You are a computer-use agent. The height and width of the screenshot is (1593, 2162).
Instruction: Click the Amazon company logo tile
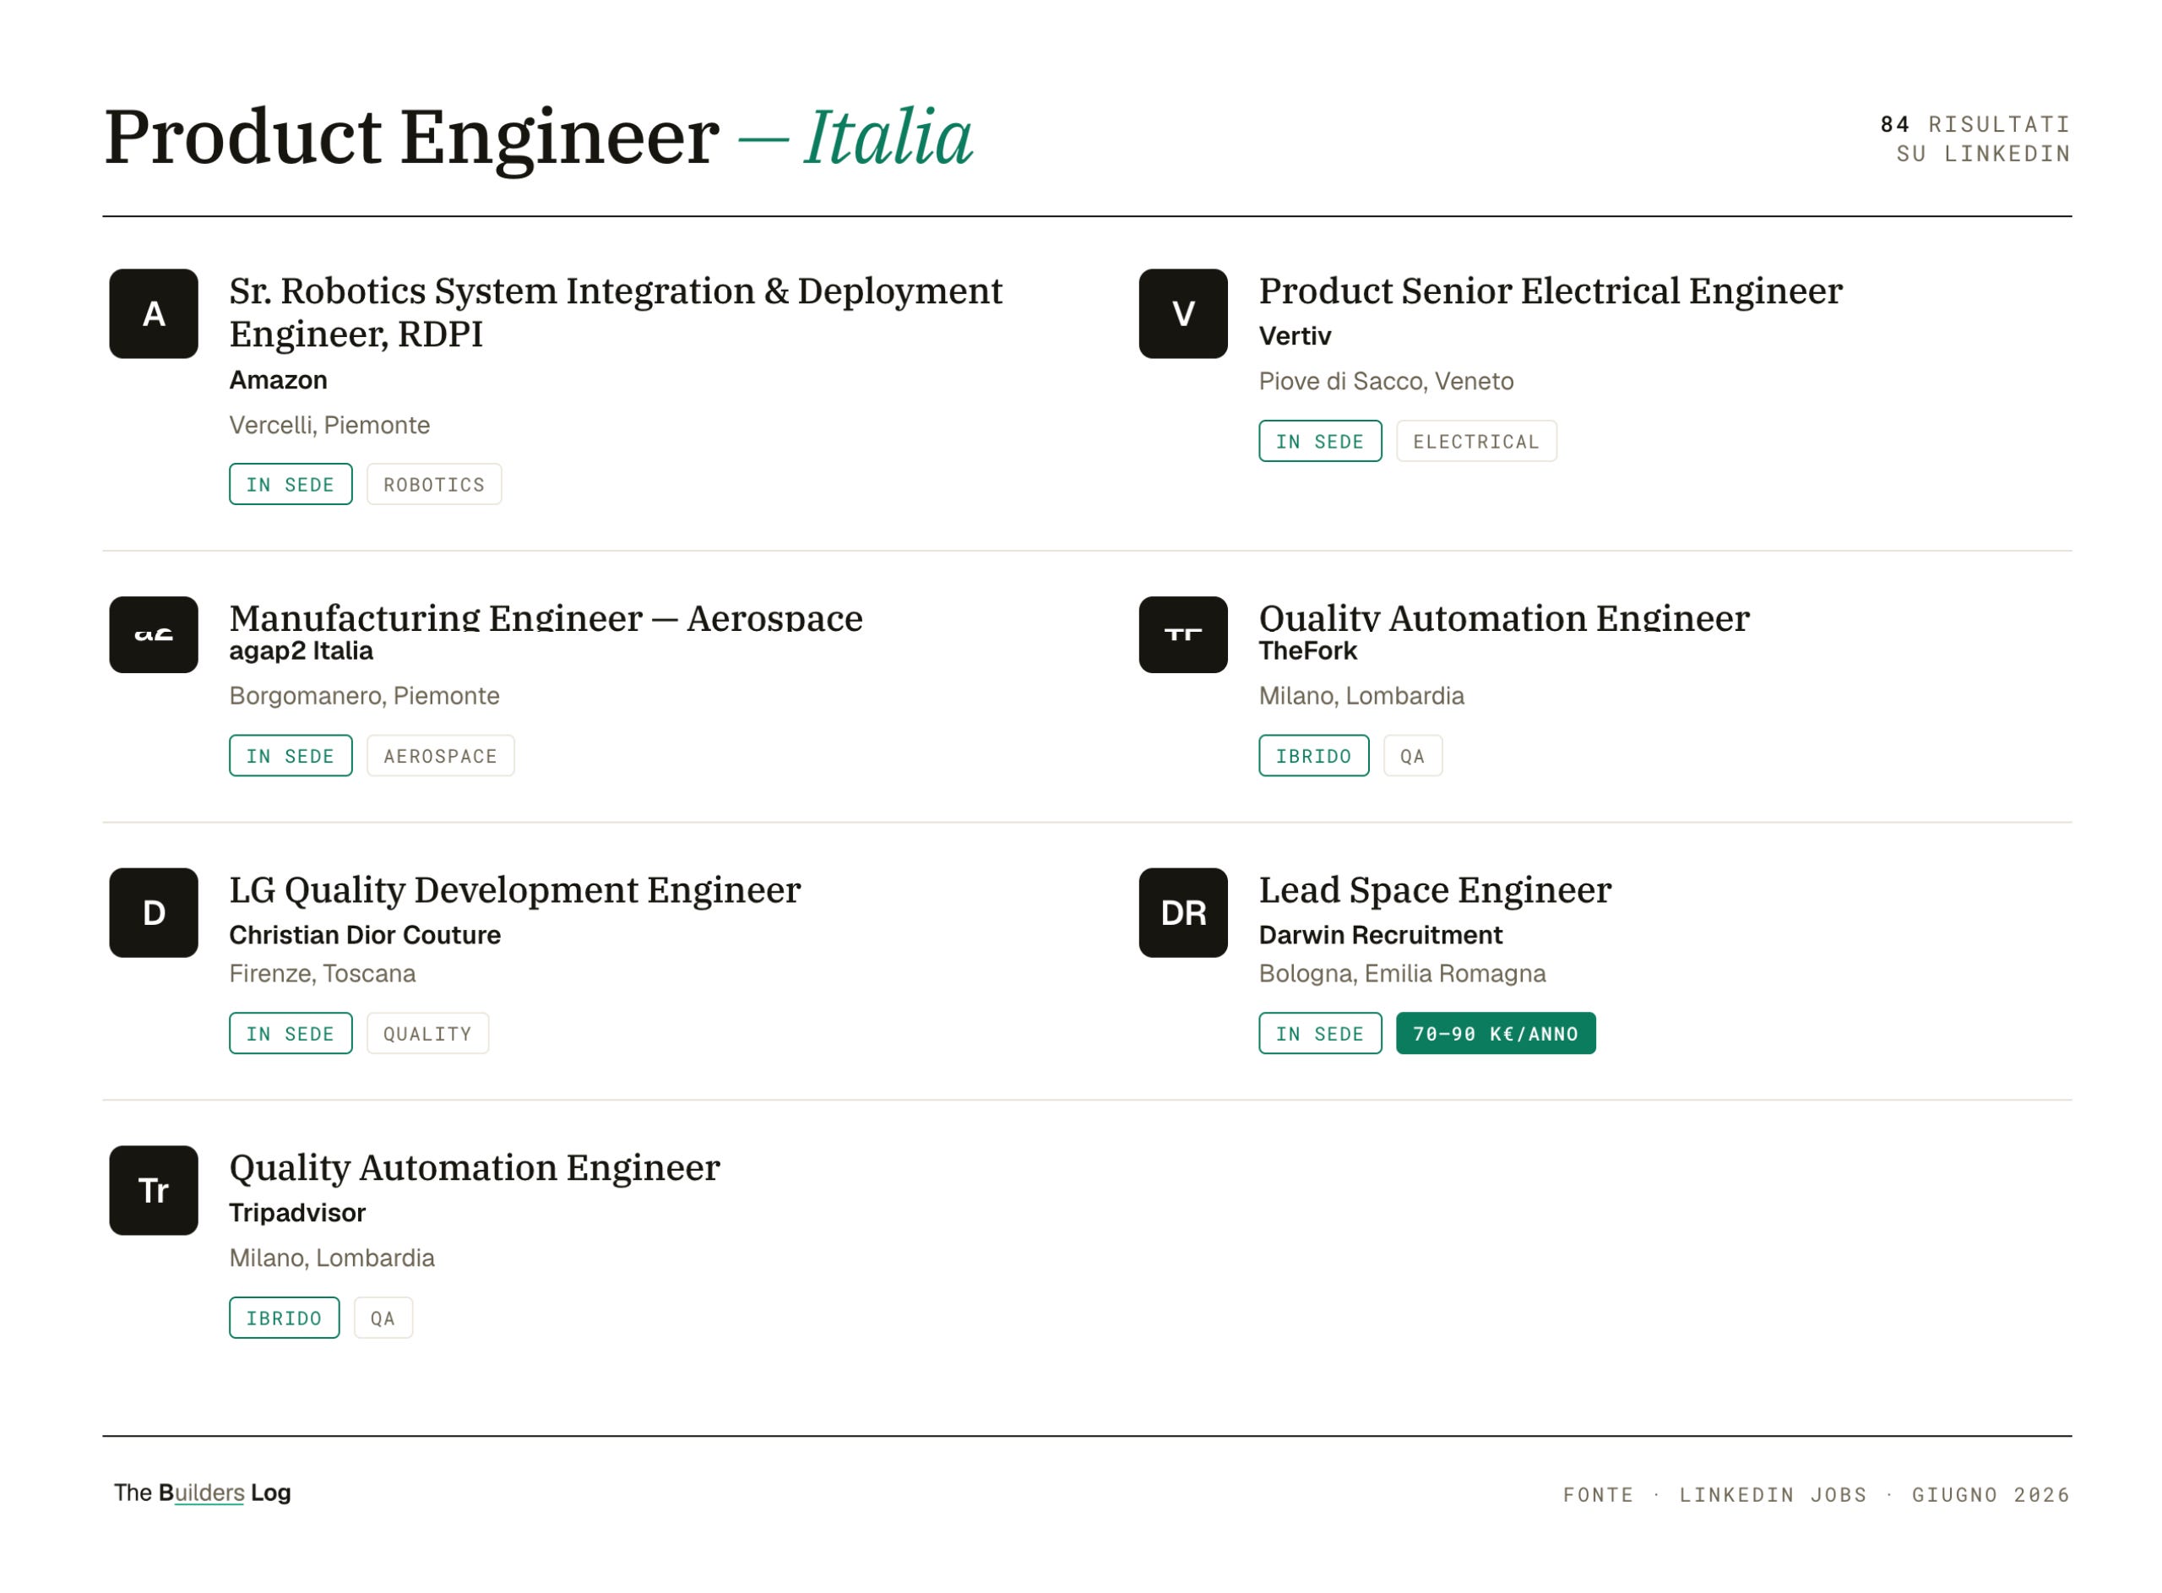[x=153, y=313]
